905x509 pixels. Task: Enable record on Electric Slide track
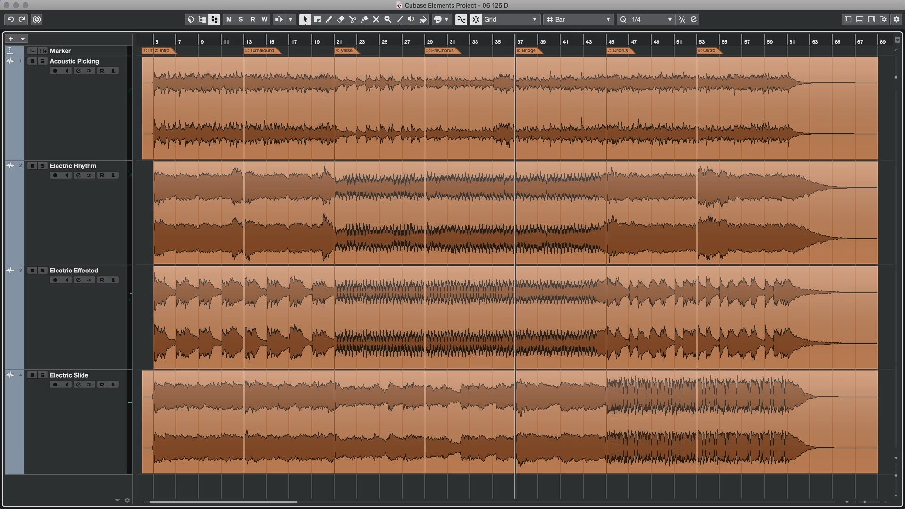pos(55,385)
